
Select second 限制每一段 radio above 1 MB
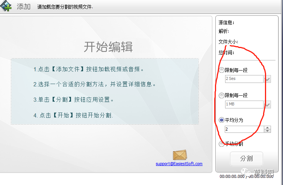(x=221, y=95)
